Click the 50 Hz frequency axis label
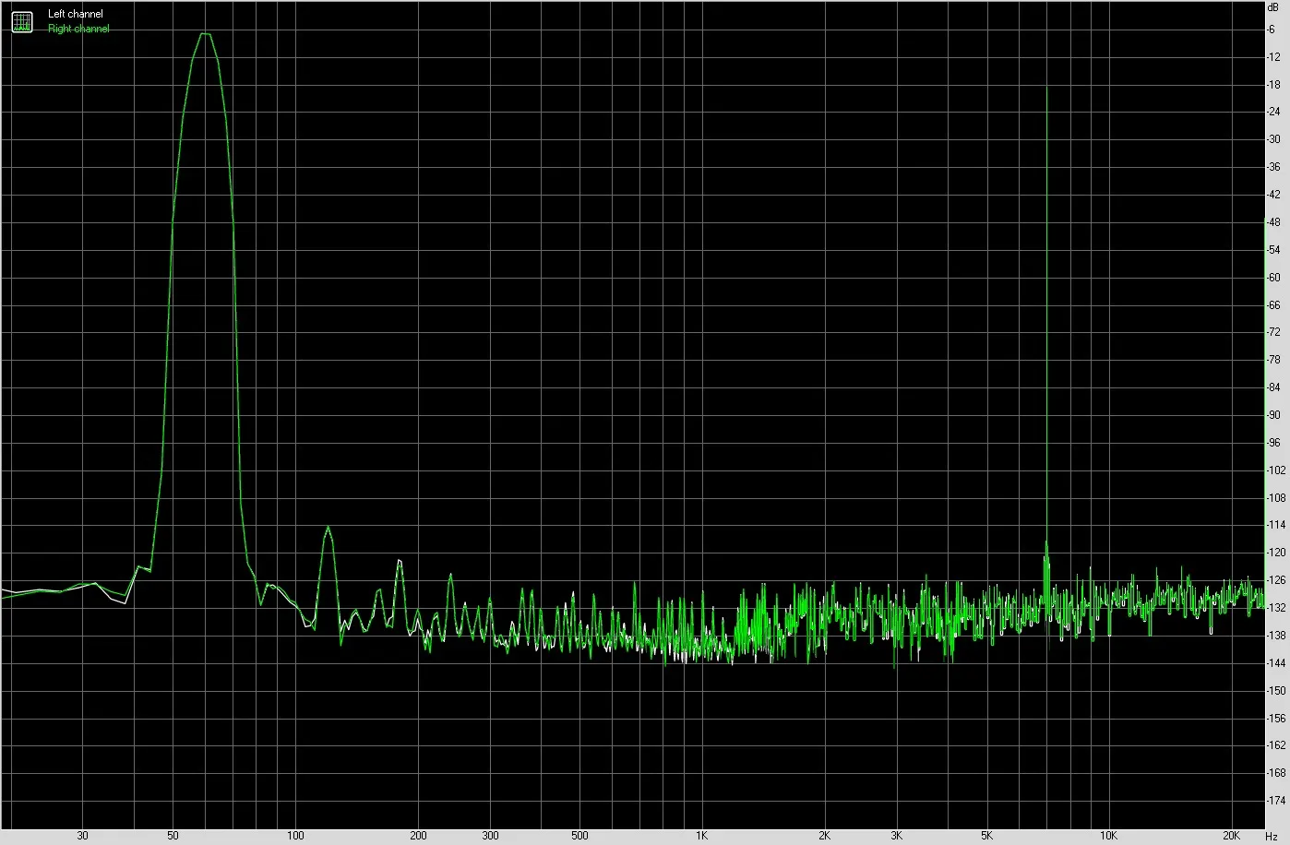This screenshot has width=1290, height=845. click(x=173, y=836)
